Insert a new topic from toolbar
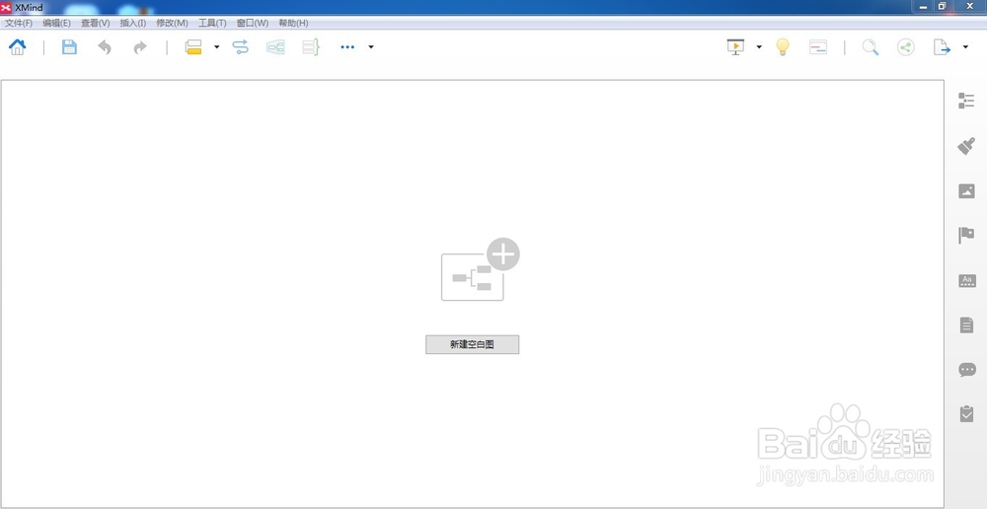The image size is (987, 509). click(193, 46)
